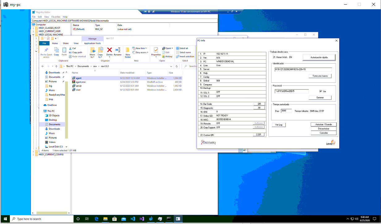
Task: Open the Favorites menu in Registry Editor
Action: tap(56, 17)
